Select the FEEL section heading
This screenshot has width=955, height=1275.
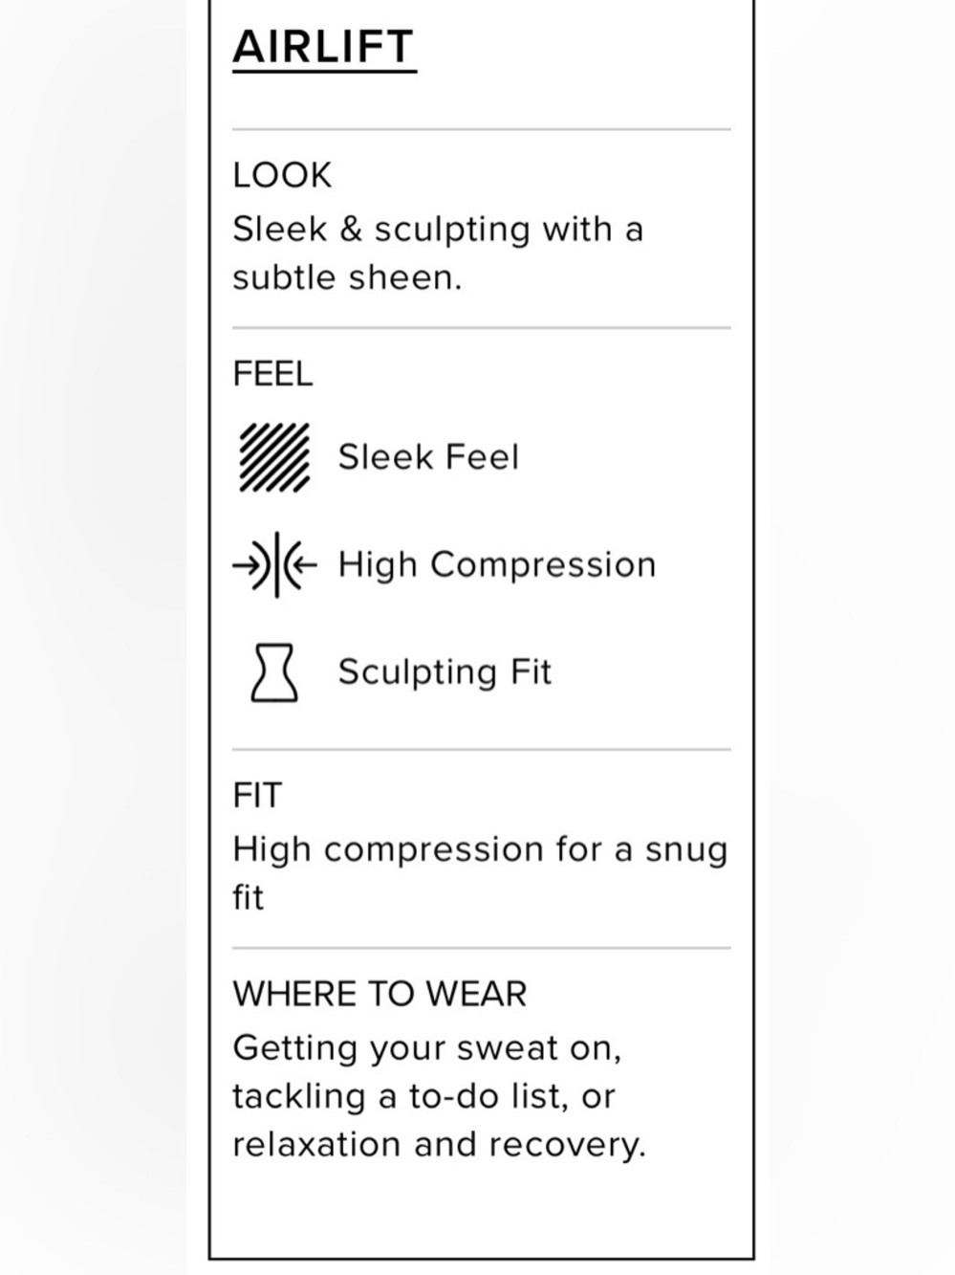click(x=272, y=374)
